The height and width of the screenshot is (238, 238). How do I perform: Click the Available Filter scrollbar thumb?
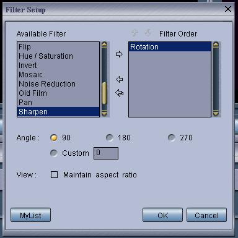click(x=105, y=93)
